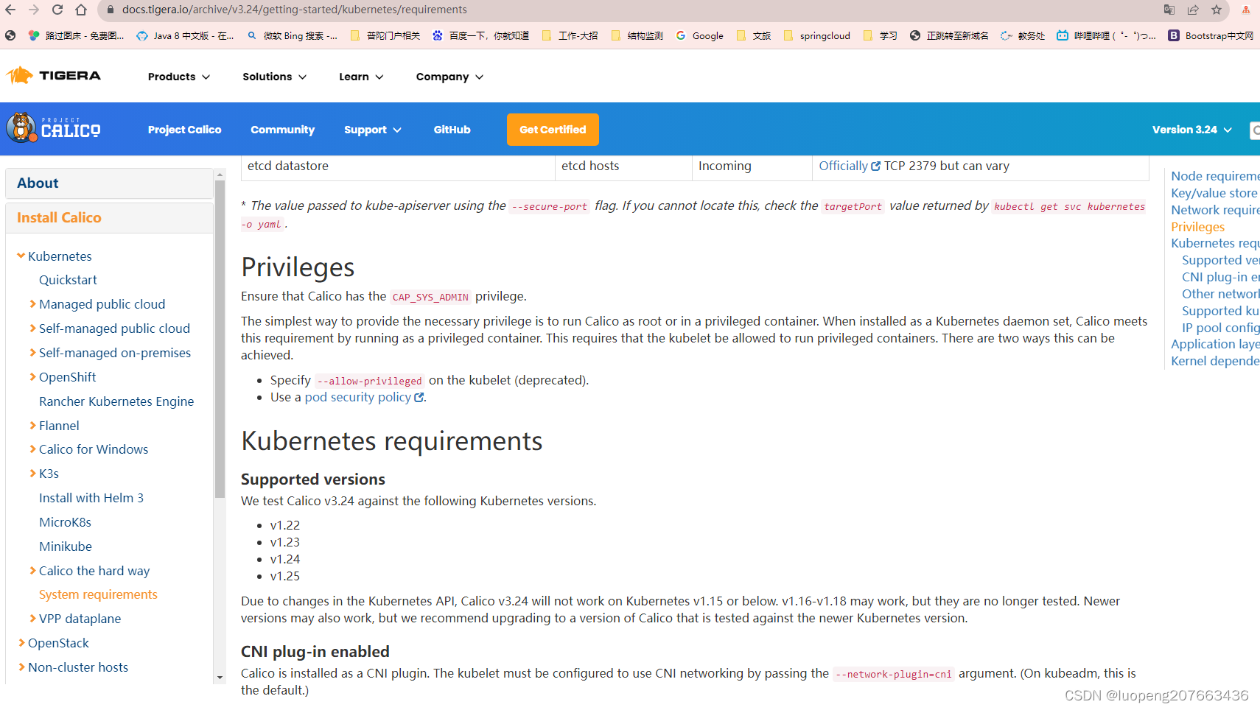Open the 微软 Bing 搜索 bookmark

(293, 35)
